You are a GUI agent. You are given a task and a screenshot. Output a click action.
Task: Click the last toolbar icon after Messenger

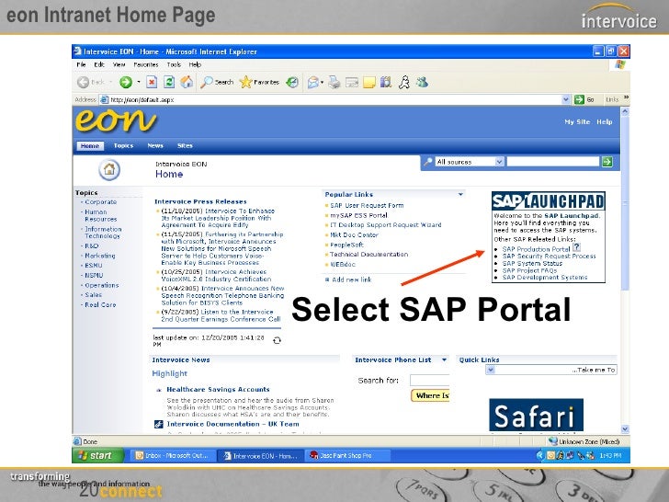(422, 82)
